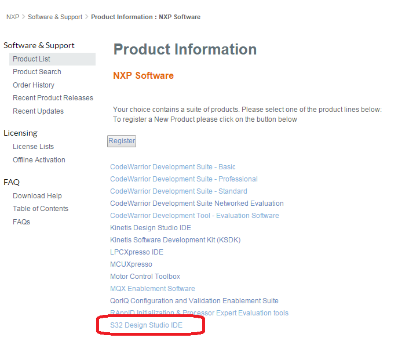Select Kinetis Design Studio IDE link
This screenshot has height=356, width=398.
pos(151,228)
